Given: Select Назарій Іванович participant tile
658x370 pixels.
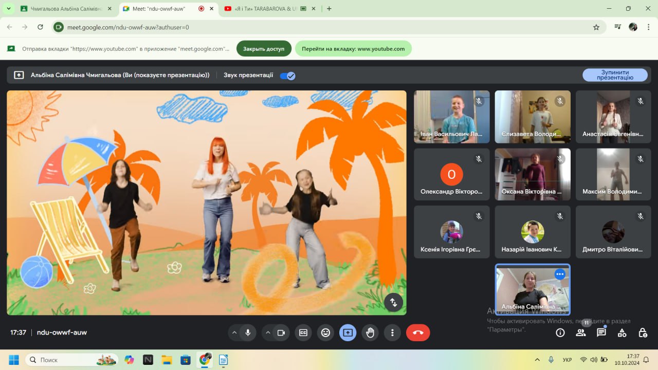Looking at the screenshot, I should [x=533, y=232].
